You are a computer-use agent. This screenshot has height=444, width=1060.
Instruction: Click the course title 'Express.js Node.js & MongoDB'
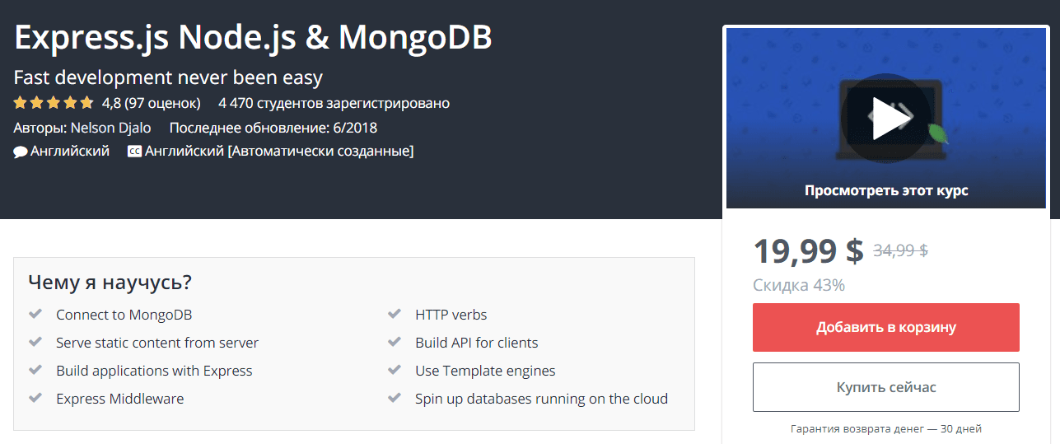(253, 37)
